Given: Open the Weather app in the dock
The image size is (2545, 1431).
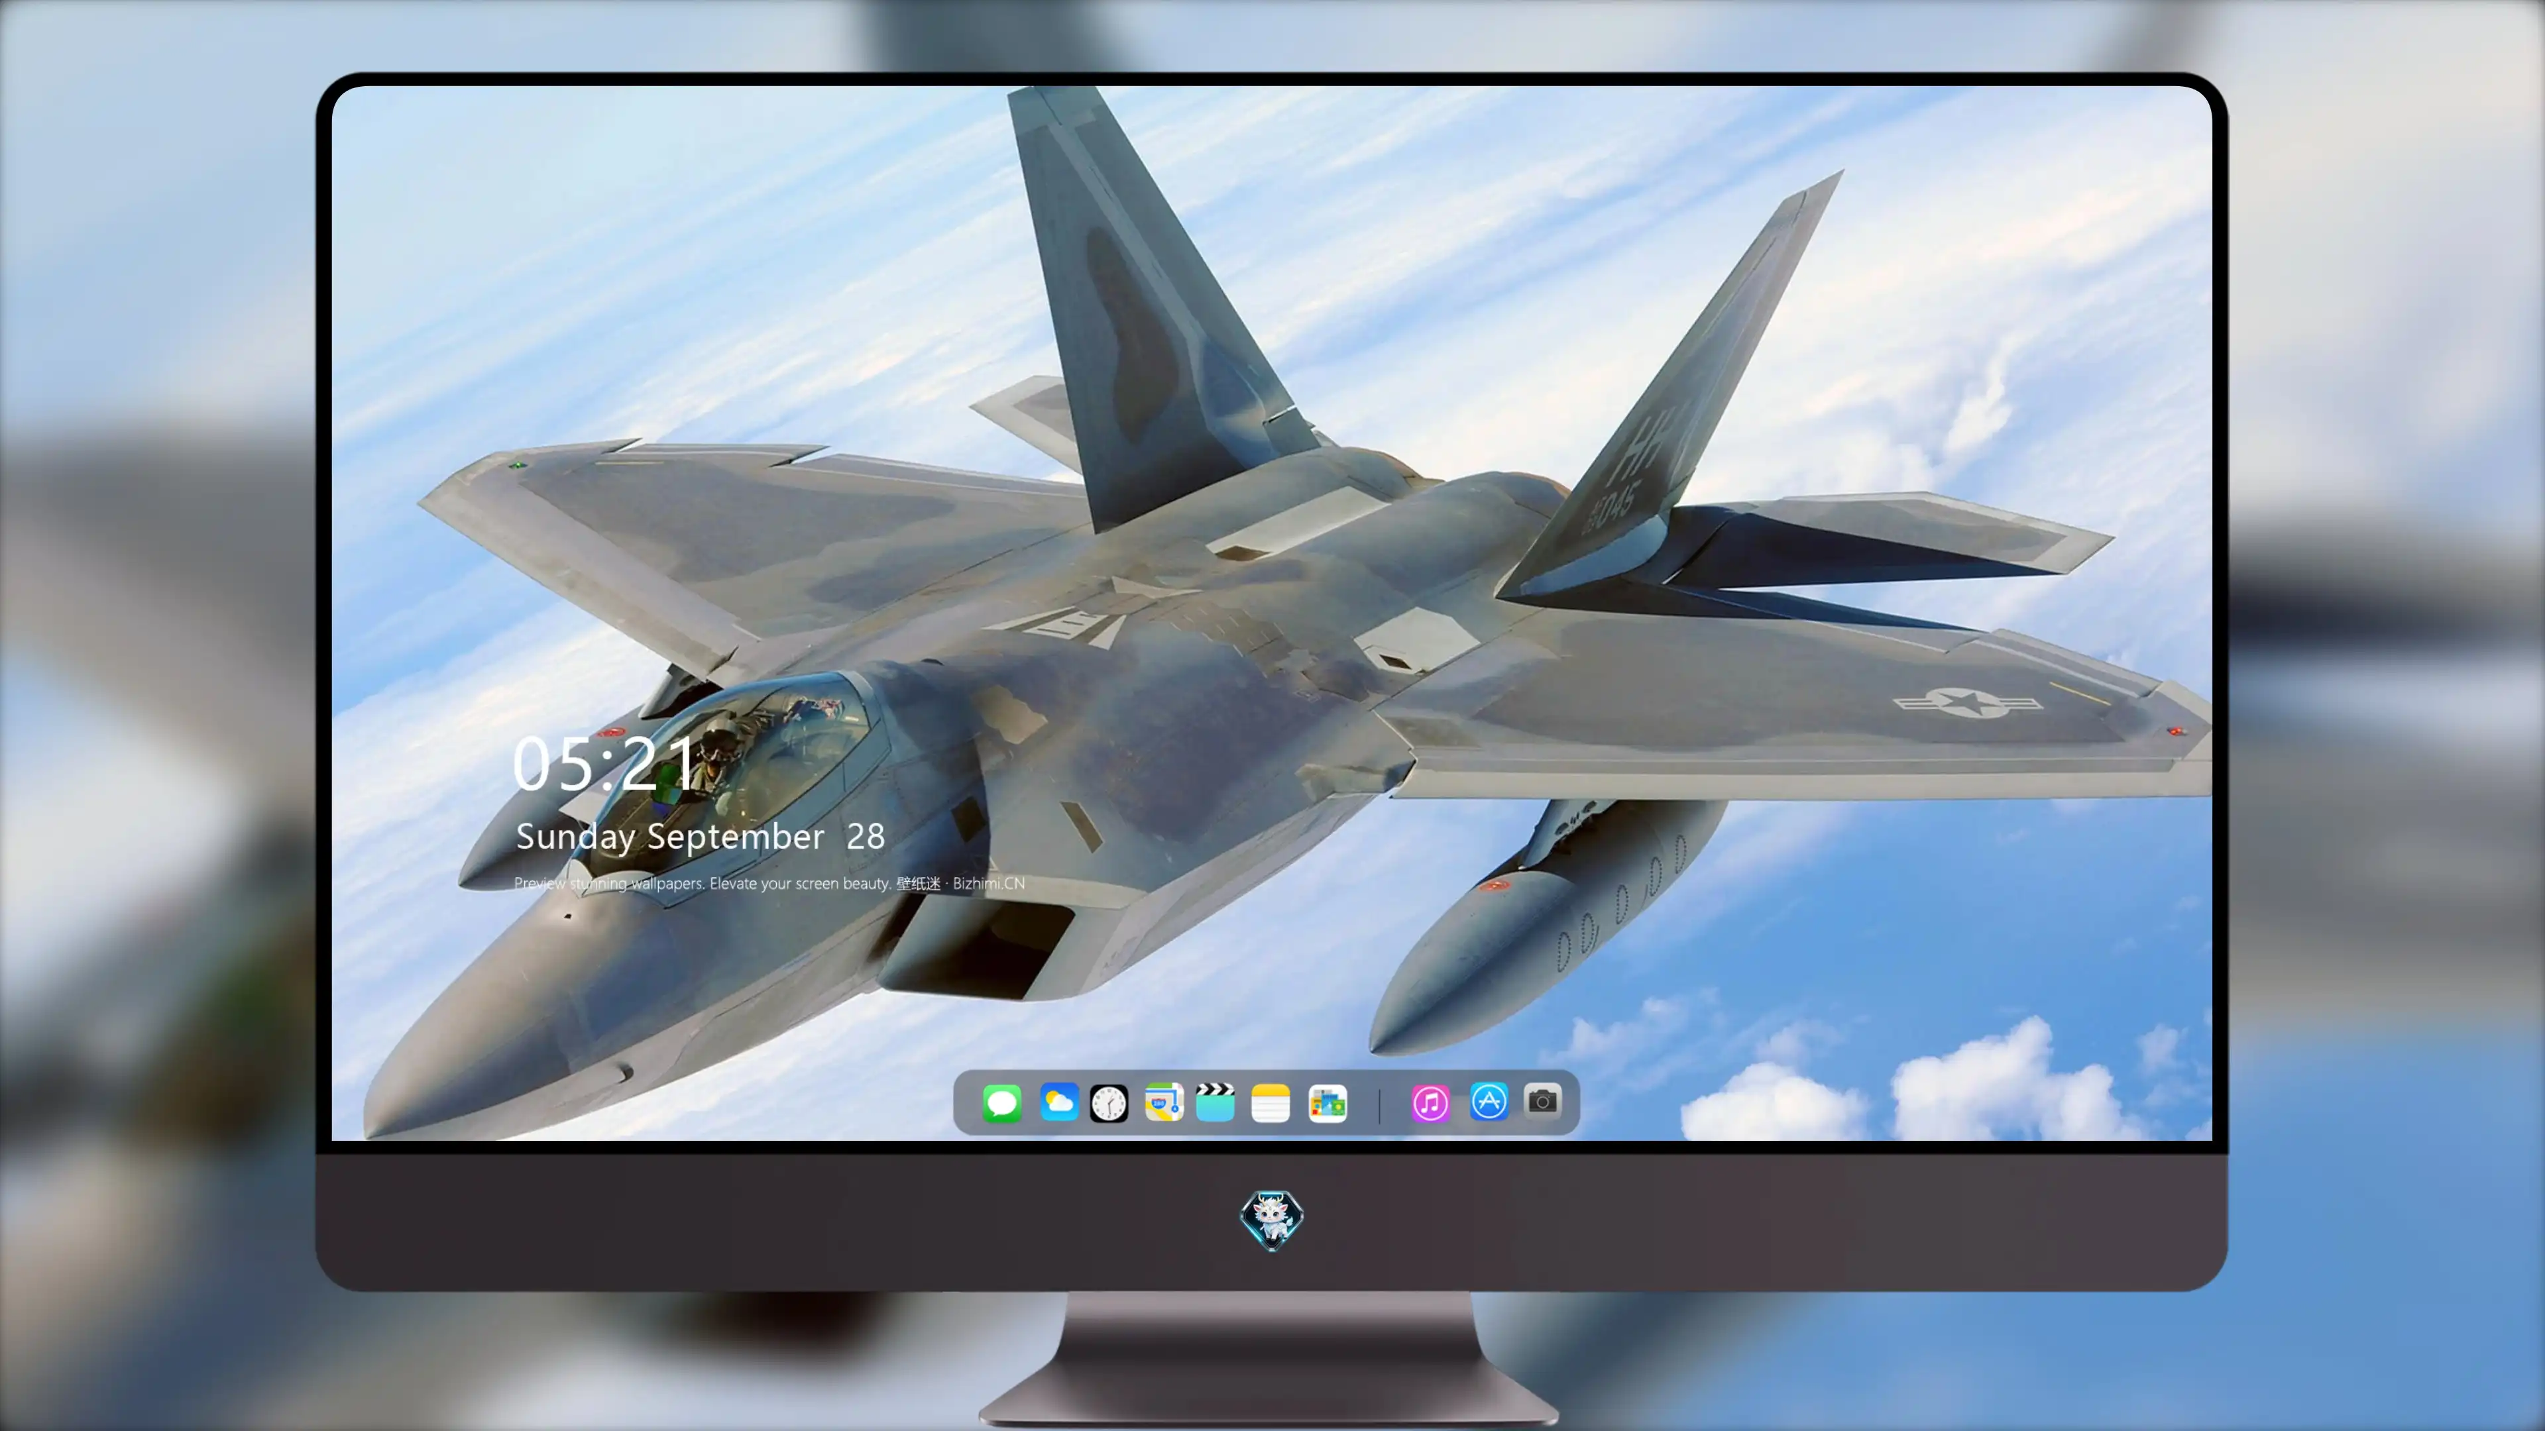Looking at the screenshot, I should (x=1058, y=1102).
